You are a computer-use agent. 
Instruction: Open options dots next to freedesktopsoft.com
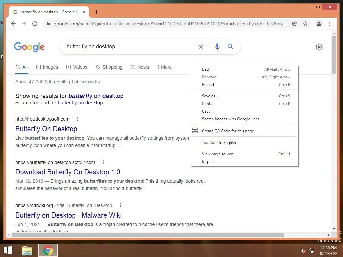(x=78, y=119)
